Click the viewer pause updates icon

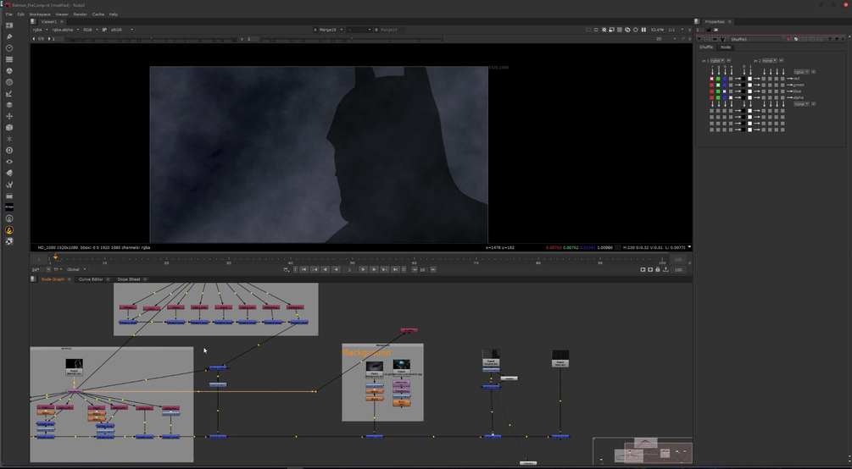tap(643, 30)
